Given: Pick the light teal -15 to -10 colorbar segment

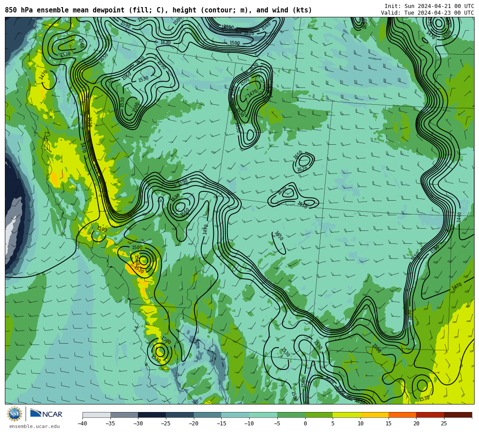Looking at the screenshot, I should coord(236,415).
